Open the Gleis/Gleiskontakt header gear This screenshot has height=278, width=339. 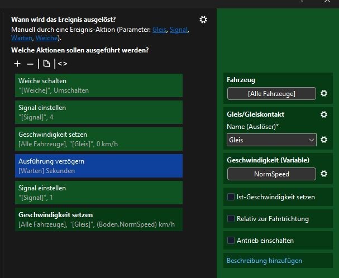click(324, 114)
